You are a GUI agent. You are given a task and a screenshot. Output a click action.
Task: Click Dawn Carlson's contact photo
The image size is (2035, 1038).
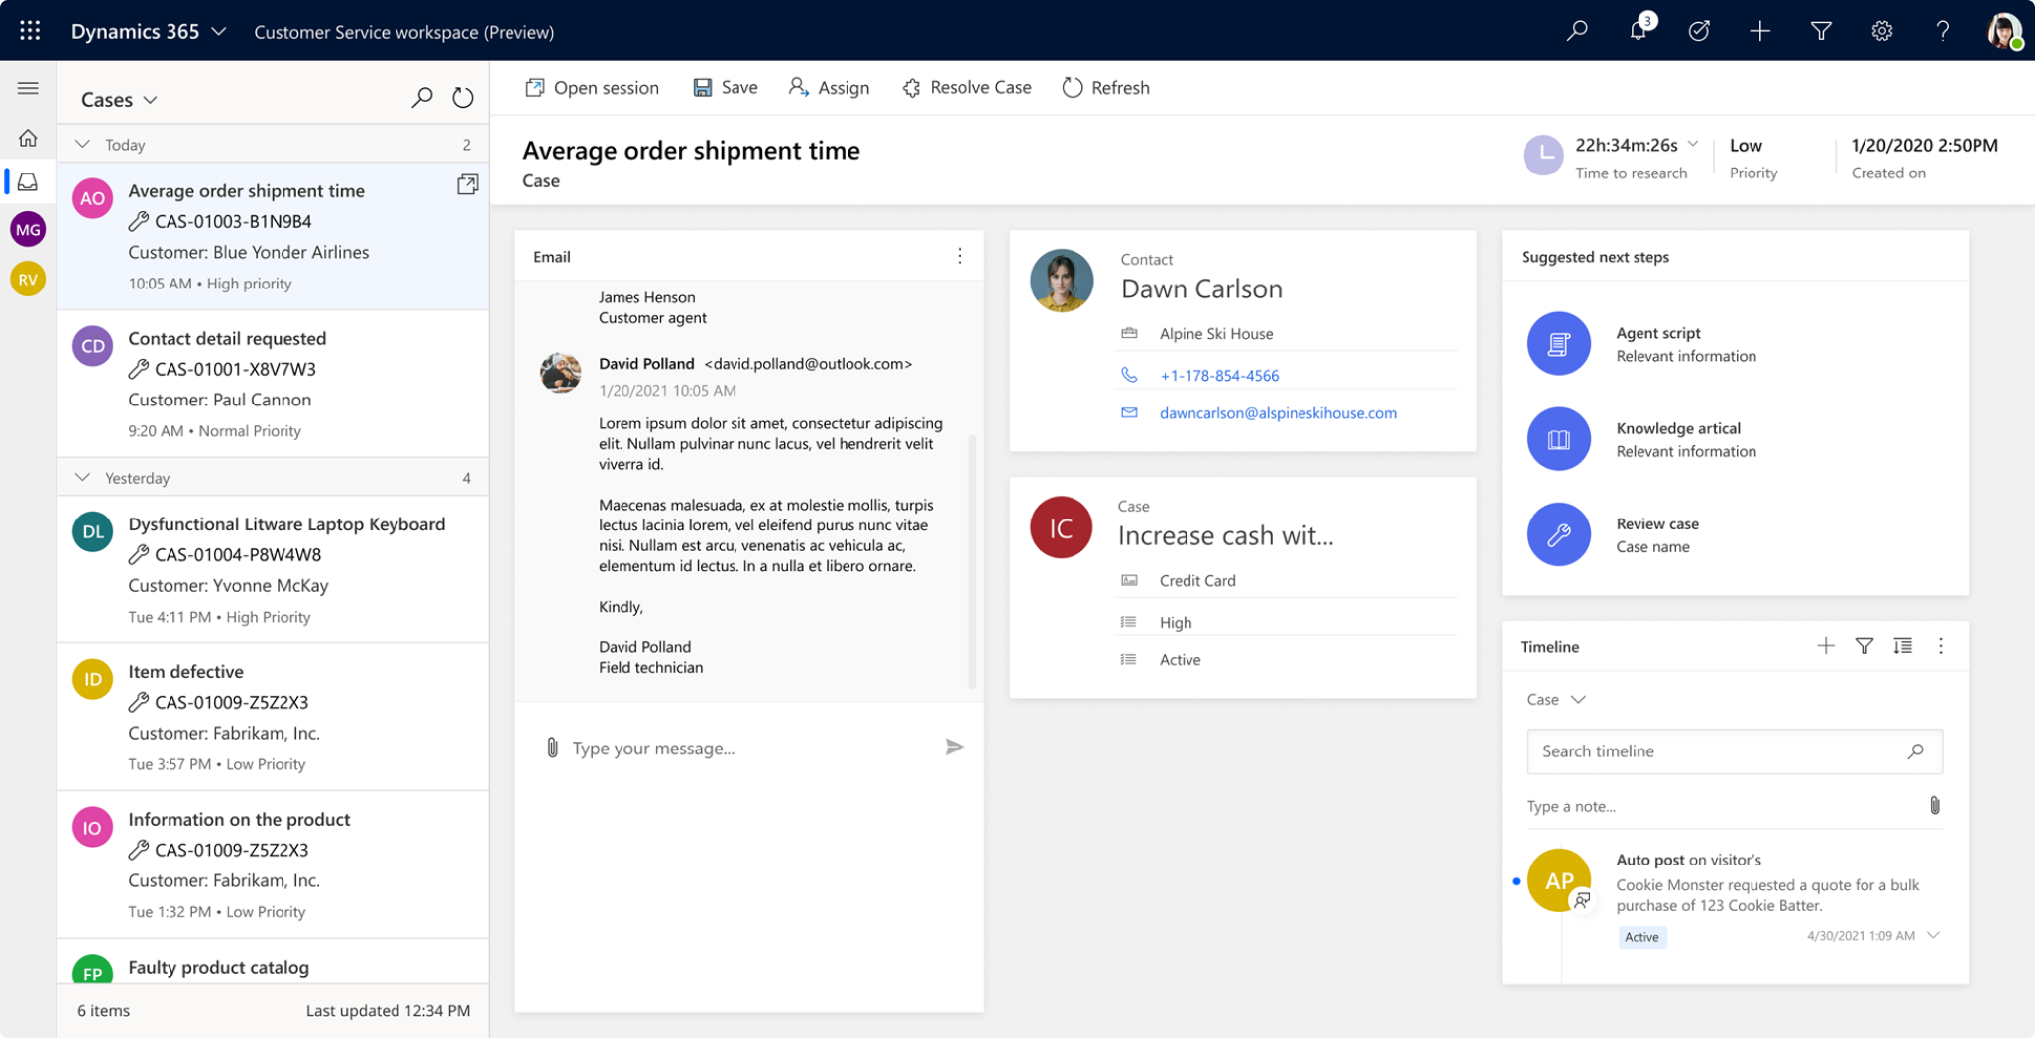point(1061,281)
